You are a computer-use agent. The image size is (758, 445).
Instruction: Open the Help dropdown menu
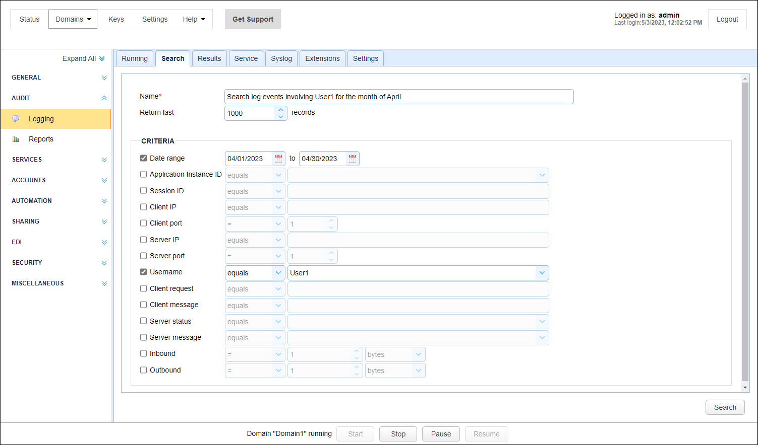click(x=194, y=19)
